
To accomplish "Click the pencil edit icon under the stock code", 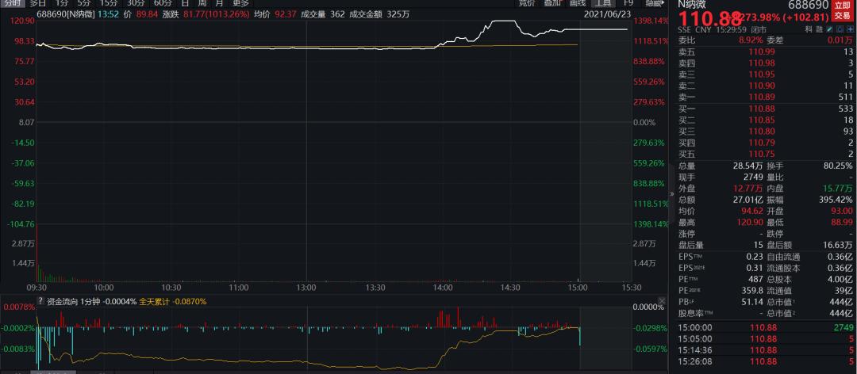I will pos(830,29).
